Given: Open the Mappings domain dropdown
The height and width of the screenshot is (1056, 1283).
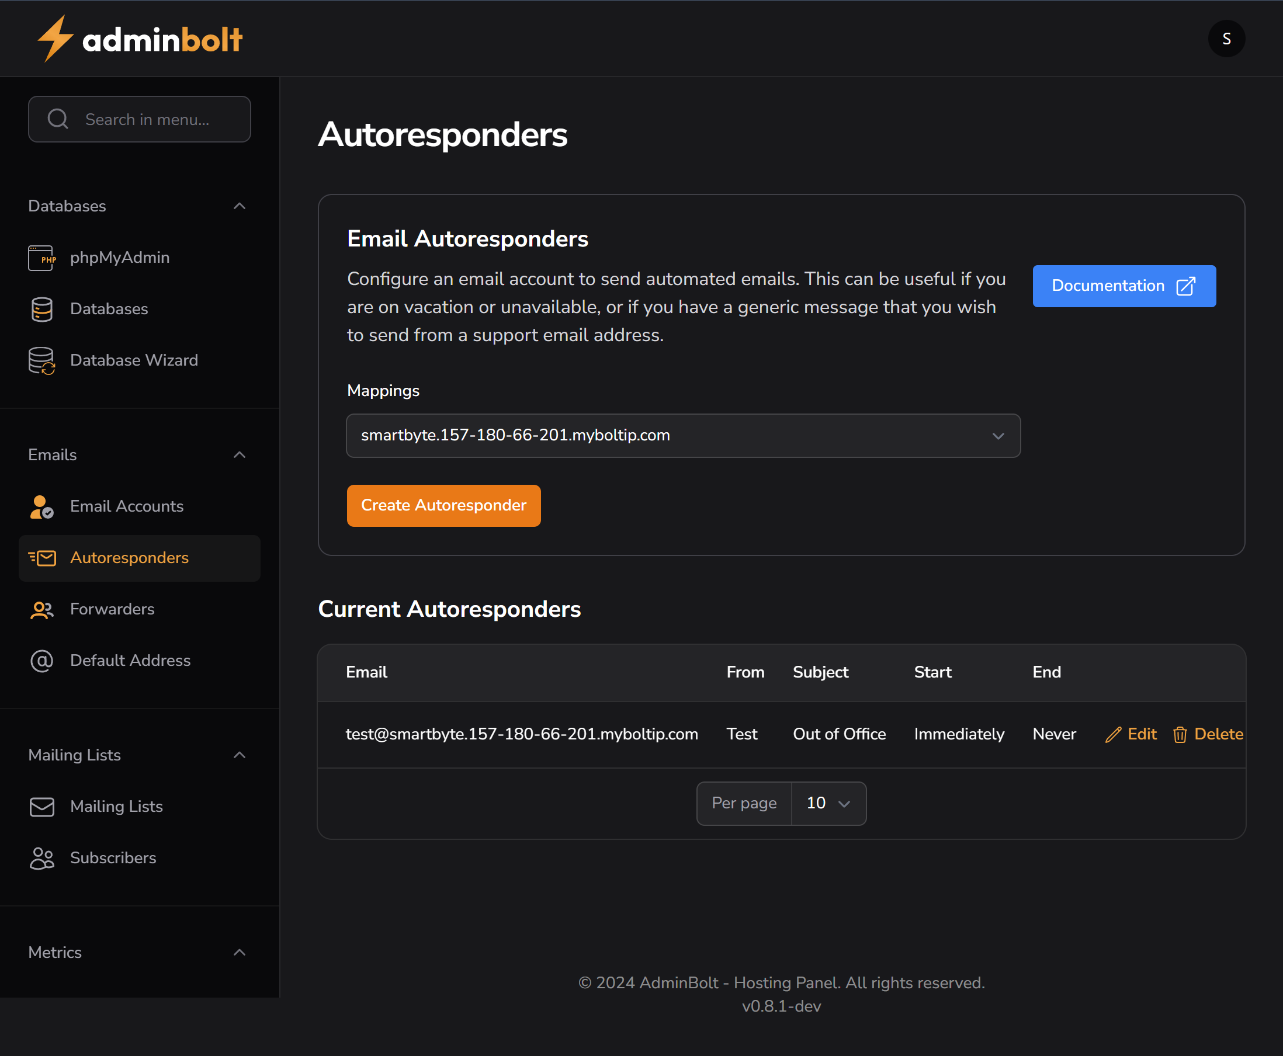Looking at the screenshot, I should 682,436.
